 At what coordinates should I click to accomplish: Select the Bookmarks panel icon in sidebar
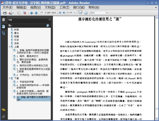[3, 26]
